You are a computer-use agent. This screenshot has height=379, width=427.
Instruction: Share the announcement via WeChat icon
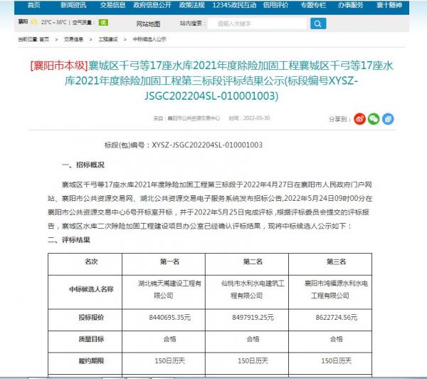click(x=374, y=118)
